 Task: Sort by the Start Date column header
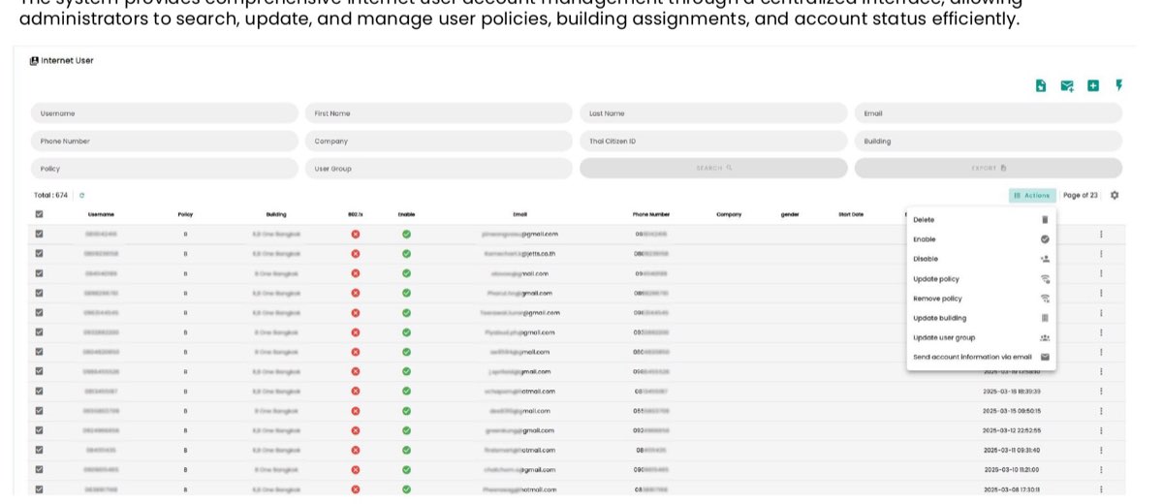coord(851,214)
